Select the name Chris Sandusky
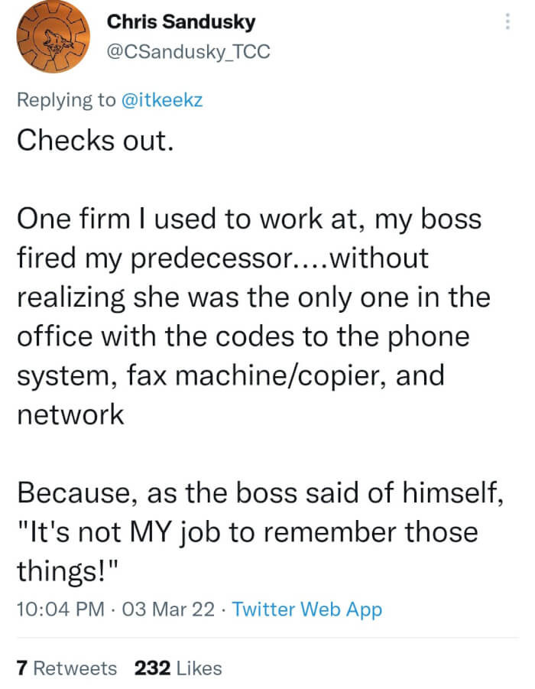The height and width of the screenshot is (689, 535). click(180, 22)
